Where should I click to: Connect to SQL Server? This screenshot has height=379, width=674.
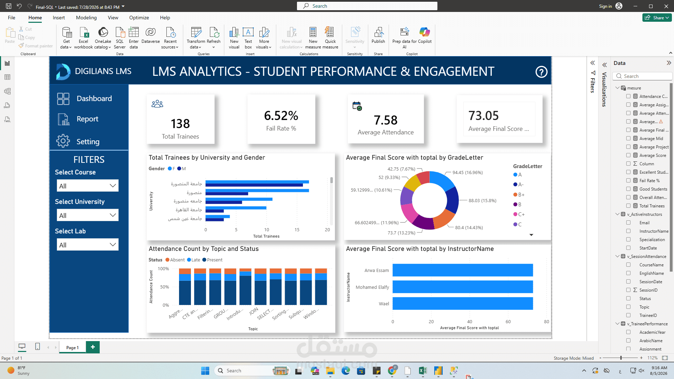pyautogui.click(x=120, y=38)
